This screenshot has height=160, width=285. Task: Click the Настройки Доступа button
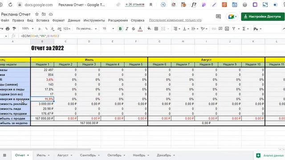click(263, 16)
